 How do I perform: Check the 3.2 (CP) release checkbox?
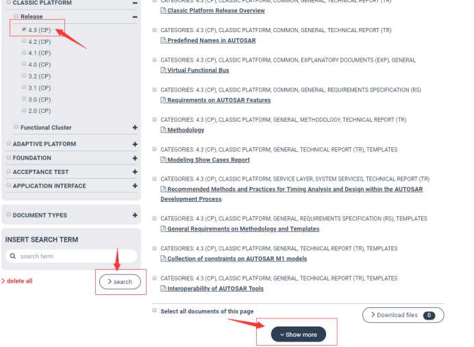point(24,75)
